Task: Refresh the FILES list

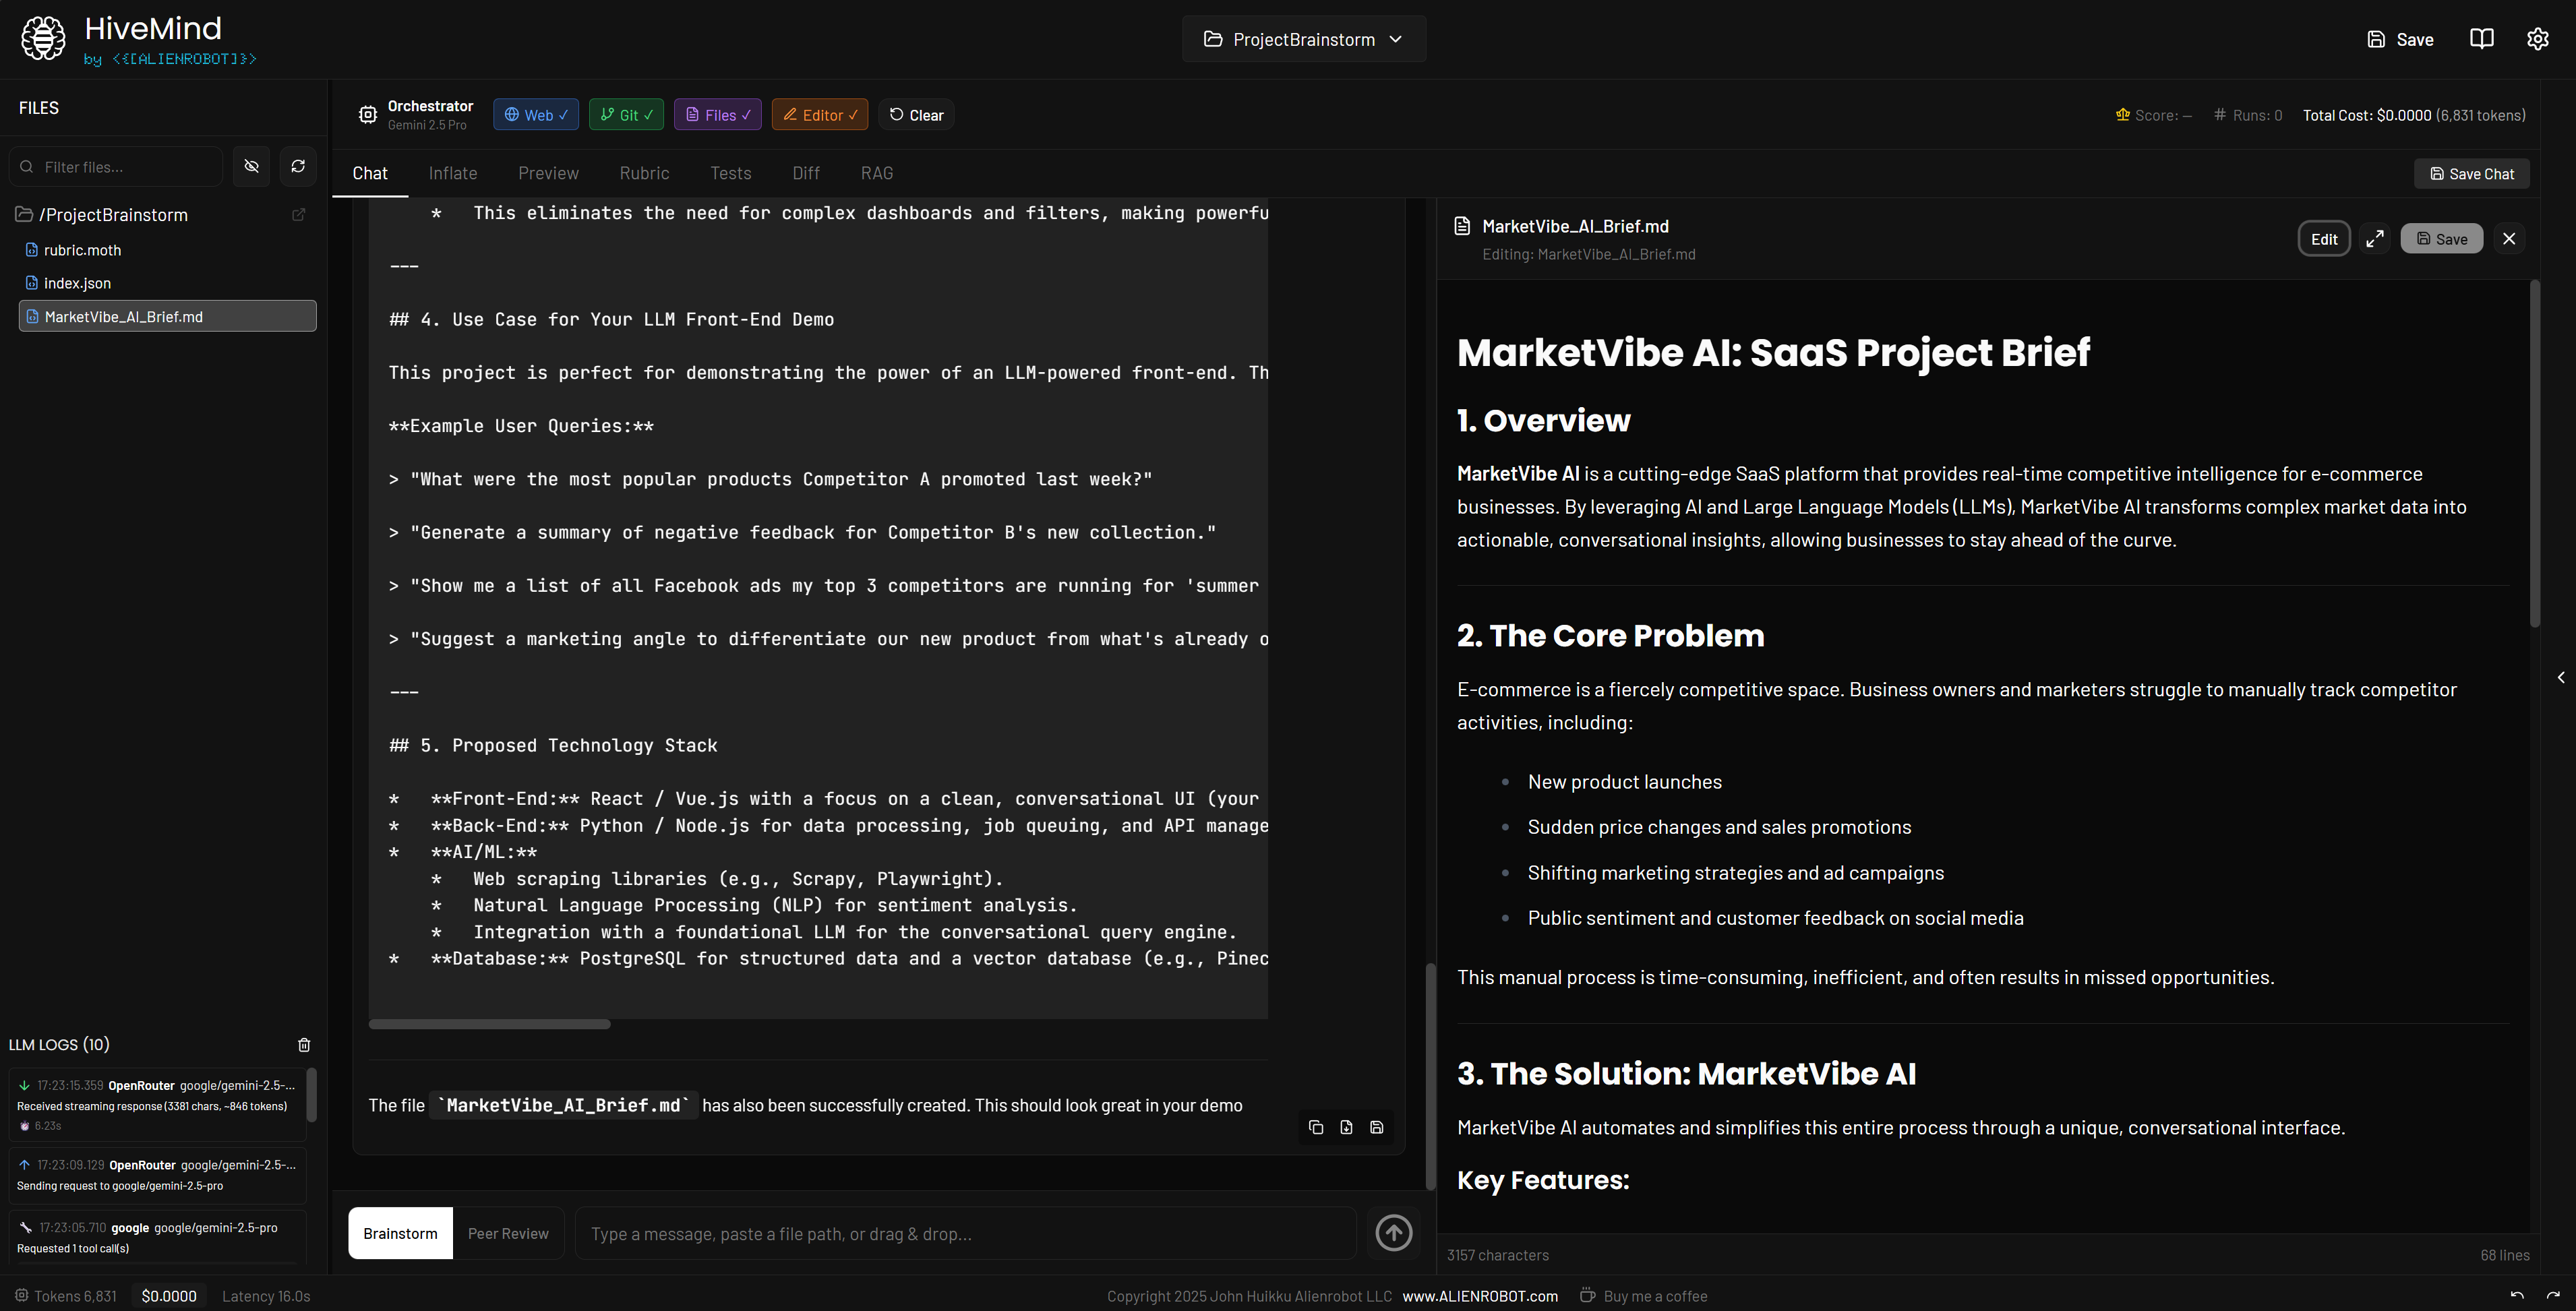Action: (298, 166)
